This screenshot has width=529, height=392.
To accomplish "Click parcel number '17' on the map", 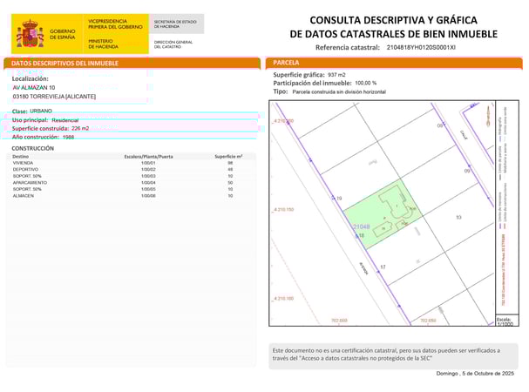I will (383, 267).
